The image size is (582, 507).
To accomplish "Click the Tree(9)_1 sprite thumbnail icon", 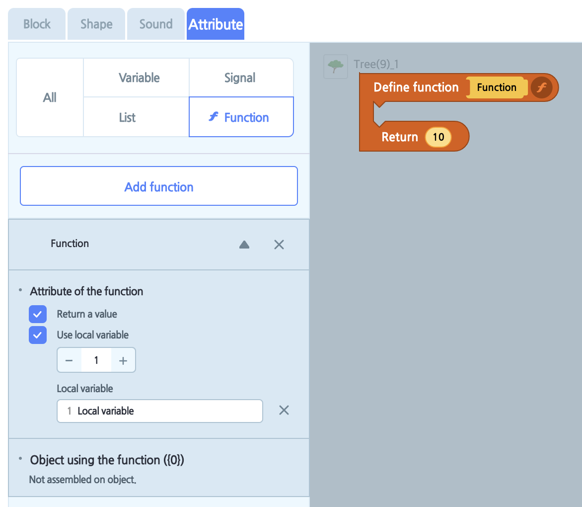I will pos(335,65).
